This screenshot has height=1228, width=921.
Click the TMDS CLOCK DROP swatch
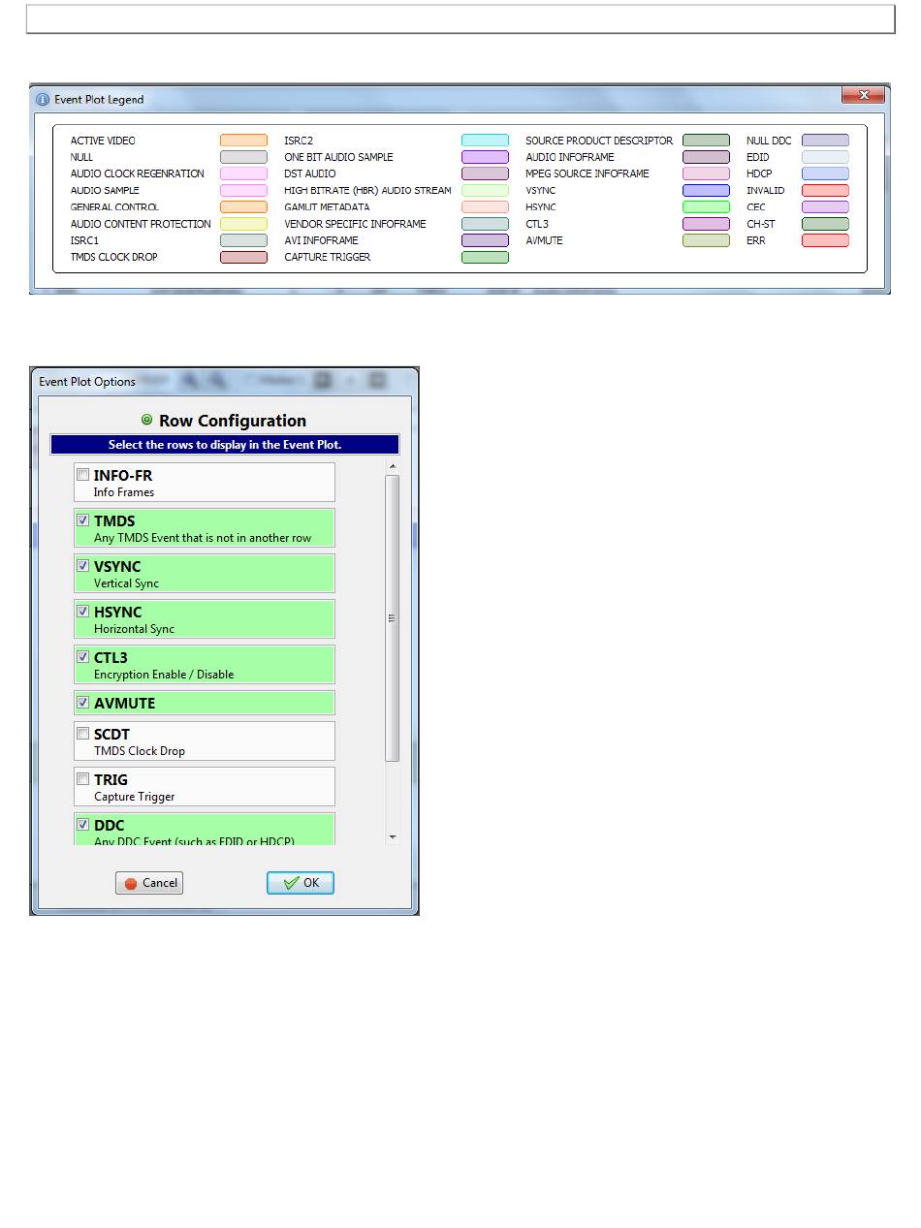tap(243, 257)
